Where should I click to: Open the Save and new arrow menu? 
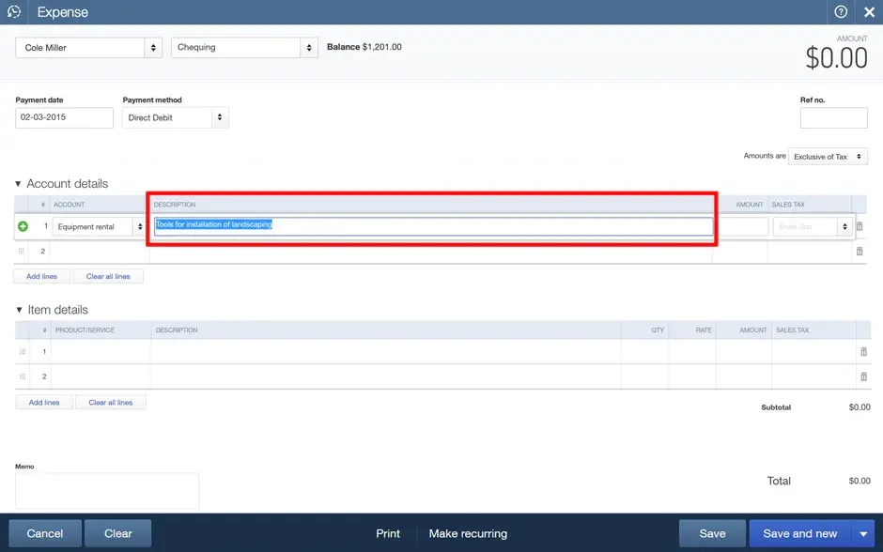(863, 533)
